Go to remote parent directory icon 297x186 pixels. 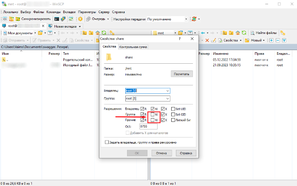point(225,33)
